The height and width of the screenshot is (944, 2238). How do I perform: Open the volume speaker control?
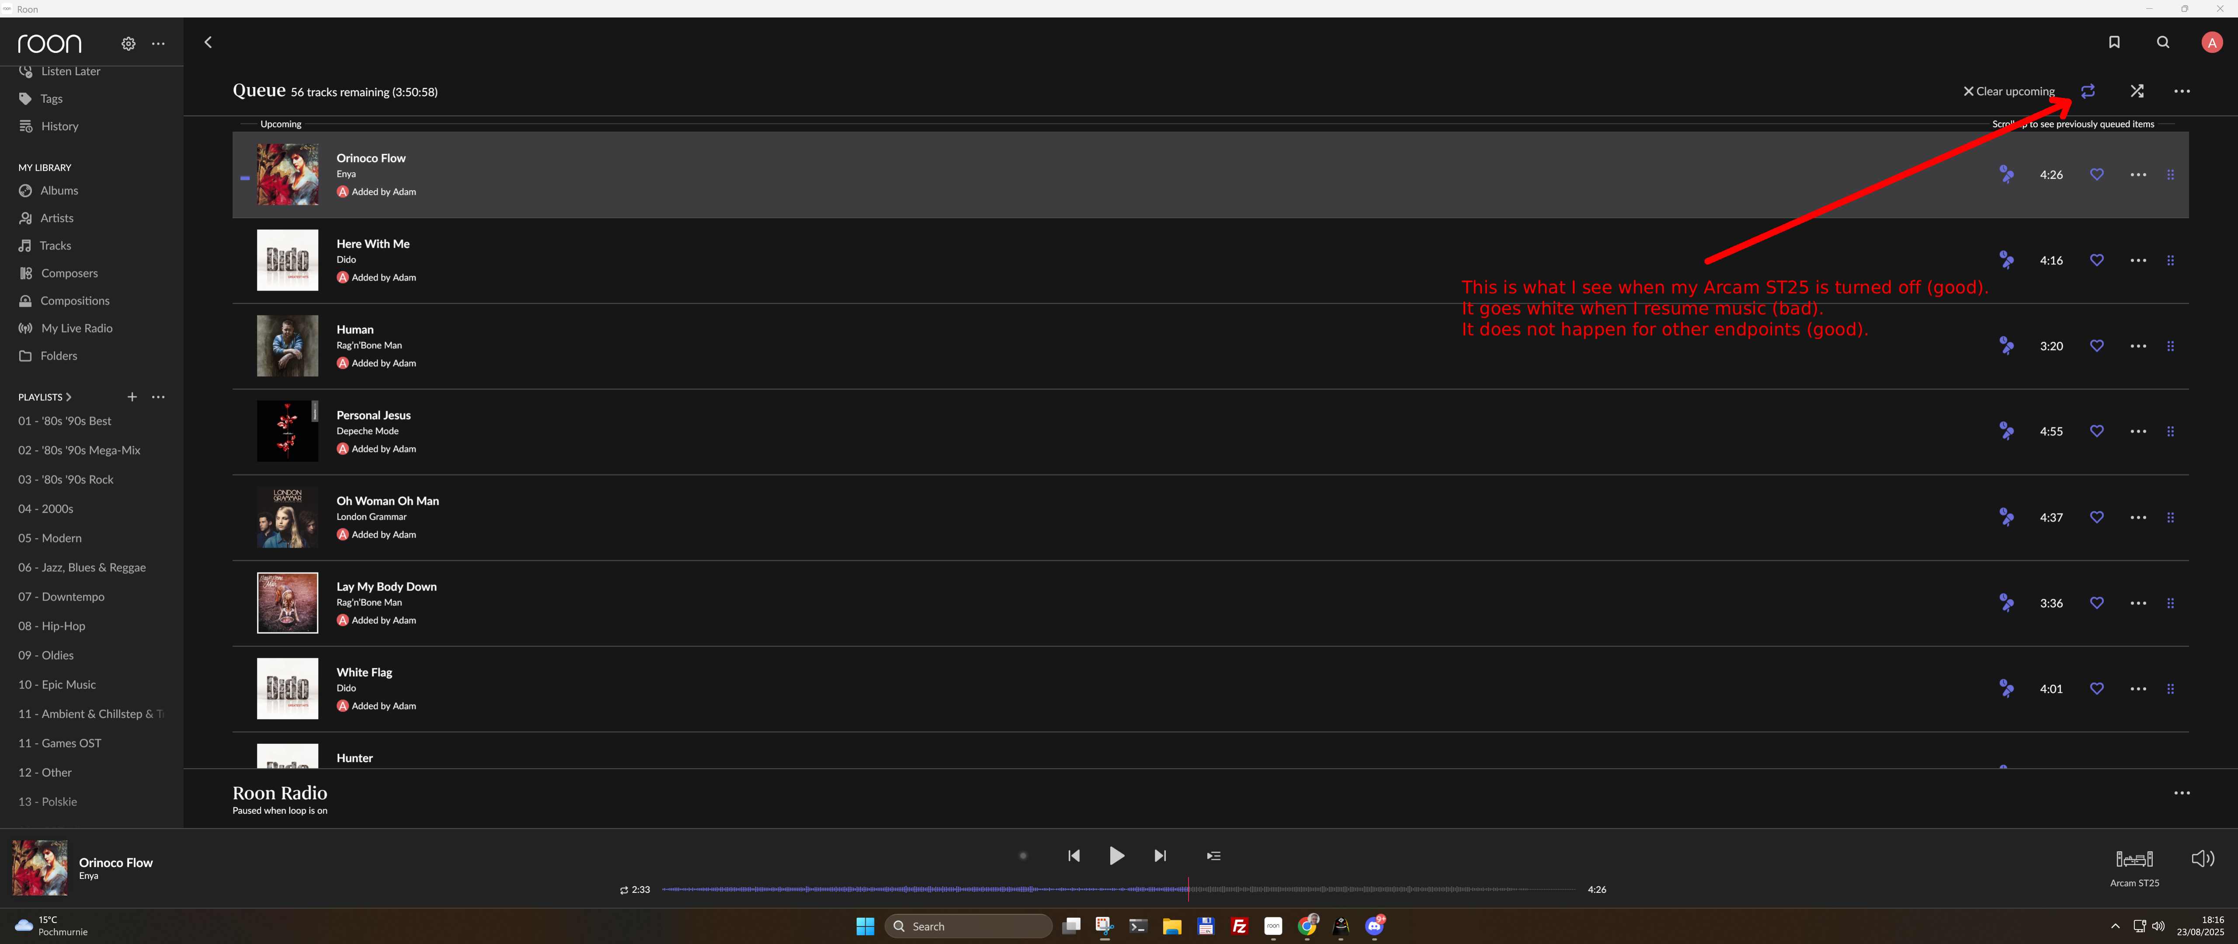pyautogui.click(x=2203, y=859)
